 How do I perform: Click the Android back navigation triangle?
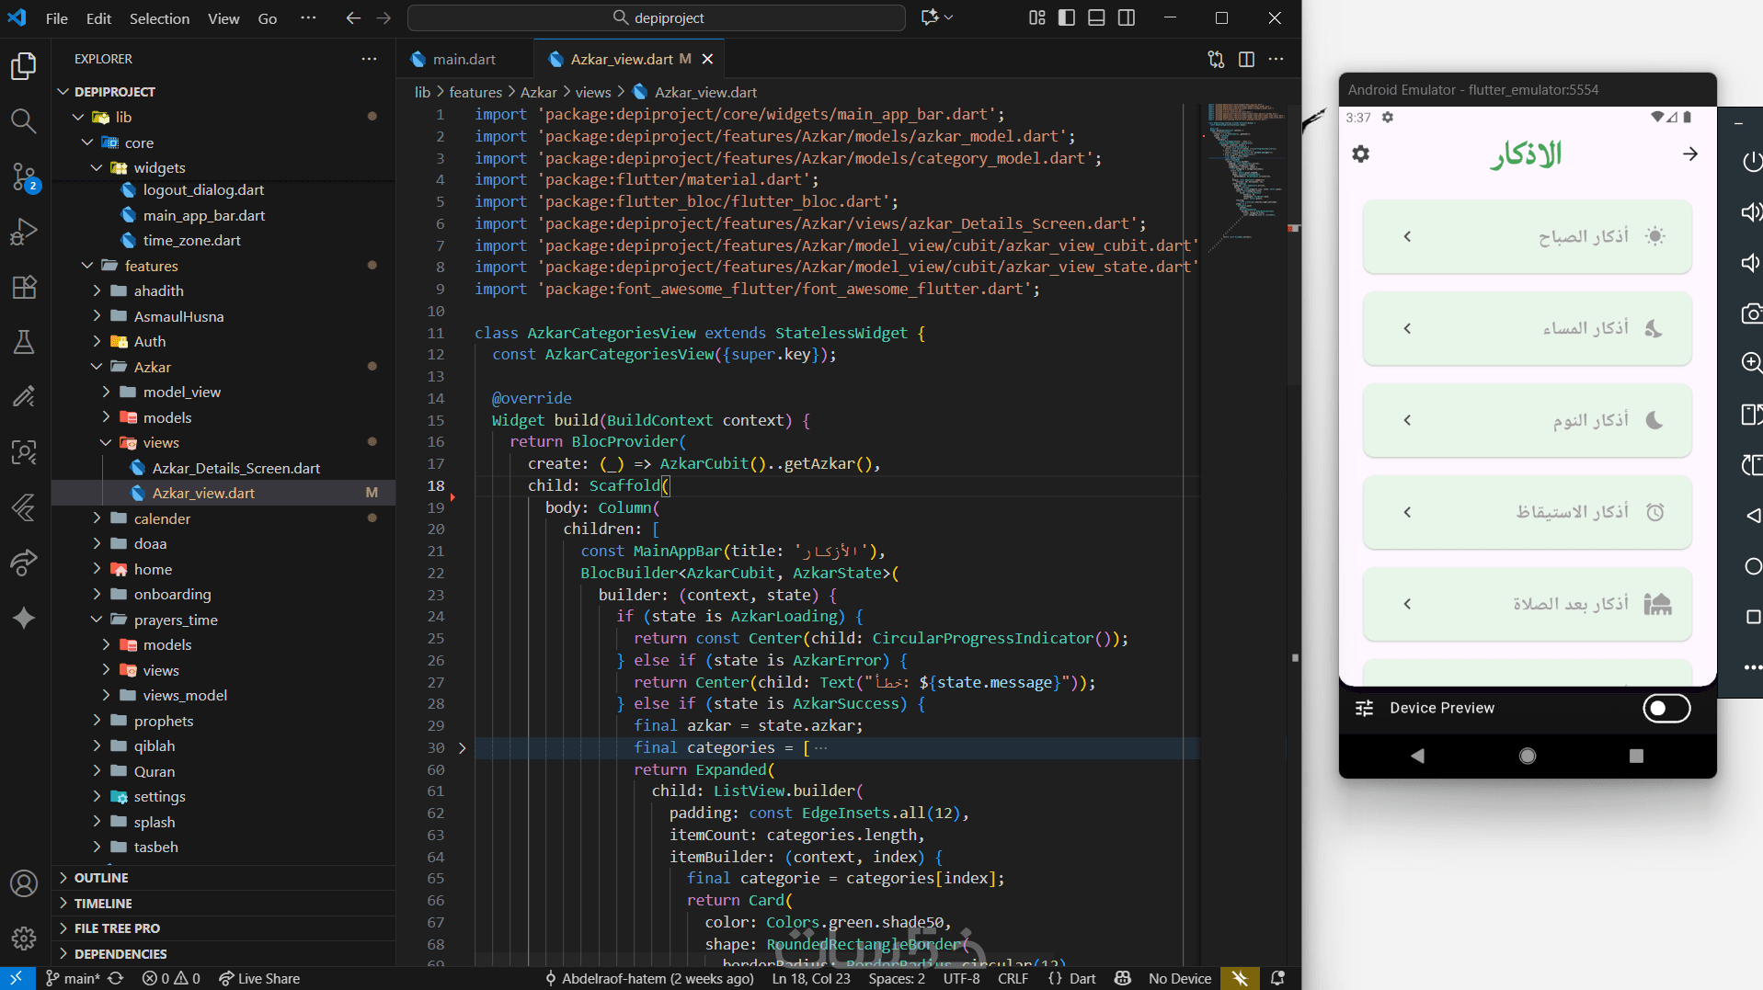1417,756
